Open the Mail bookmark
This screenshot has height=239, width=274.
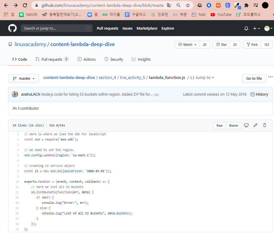coord(199,14)
